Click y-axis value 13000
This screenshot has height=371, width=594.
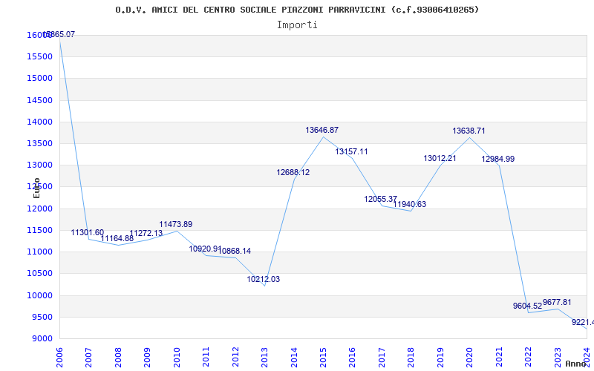pos(39,165)
